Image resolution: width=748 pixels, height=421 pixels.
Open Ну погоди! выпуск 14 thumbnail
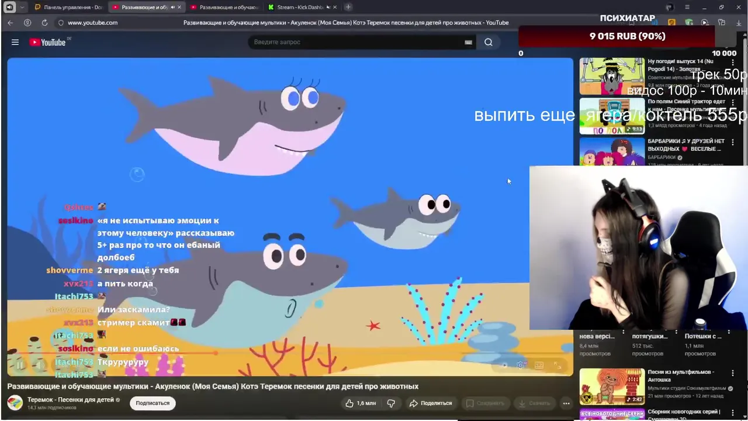coord(612,76)
